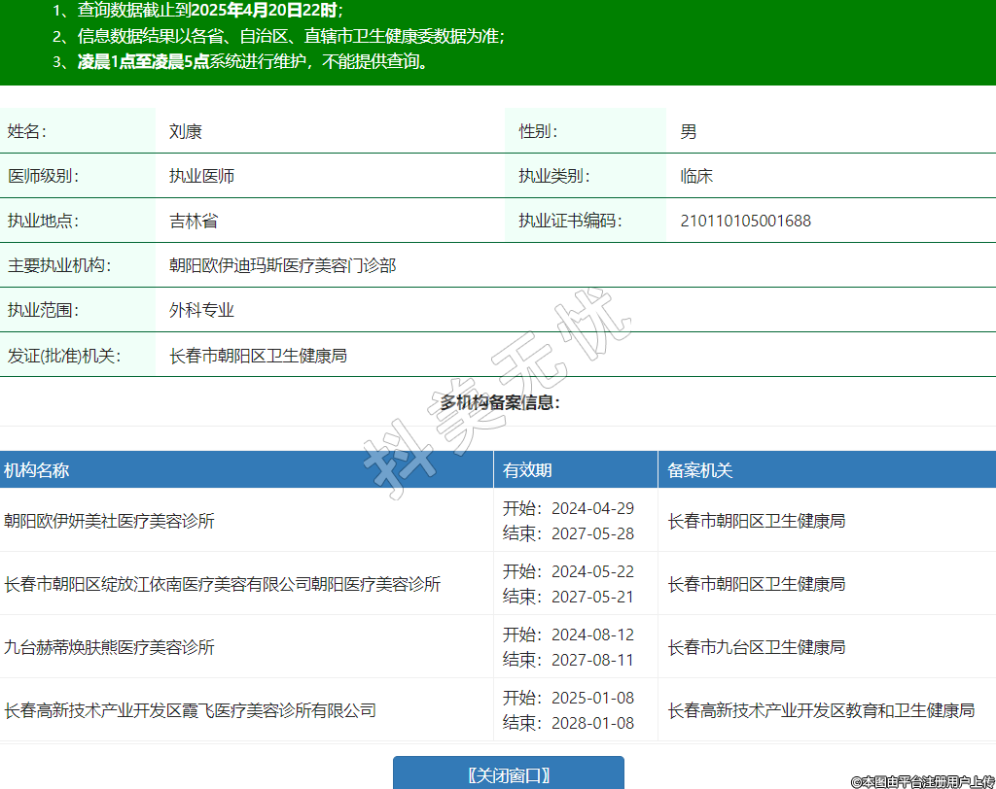The image size is (996, 789).
Task: Click the 朝阳欧伊迪玛斯医疗美容门诊部 institution text
Action: pyautogui.click(x=282, y=265)
